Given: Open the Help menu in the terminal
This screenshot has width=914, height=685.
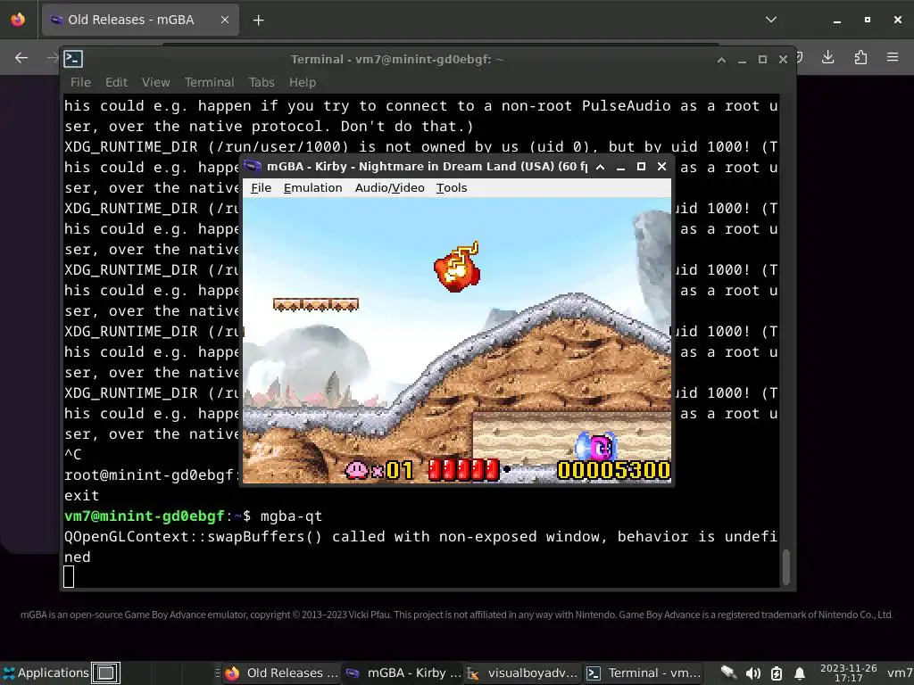Looking at the screenshot, I should point(302,82).
